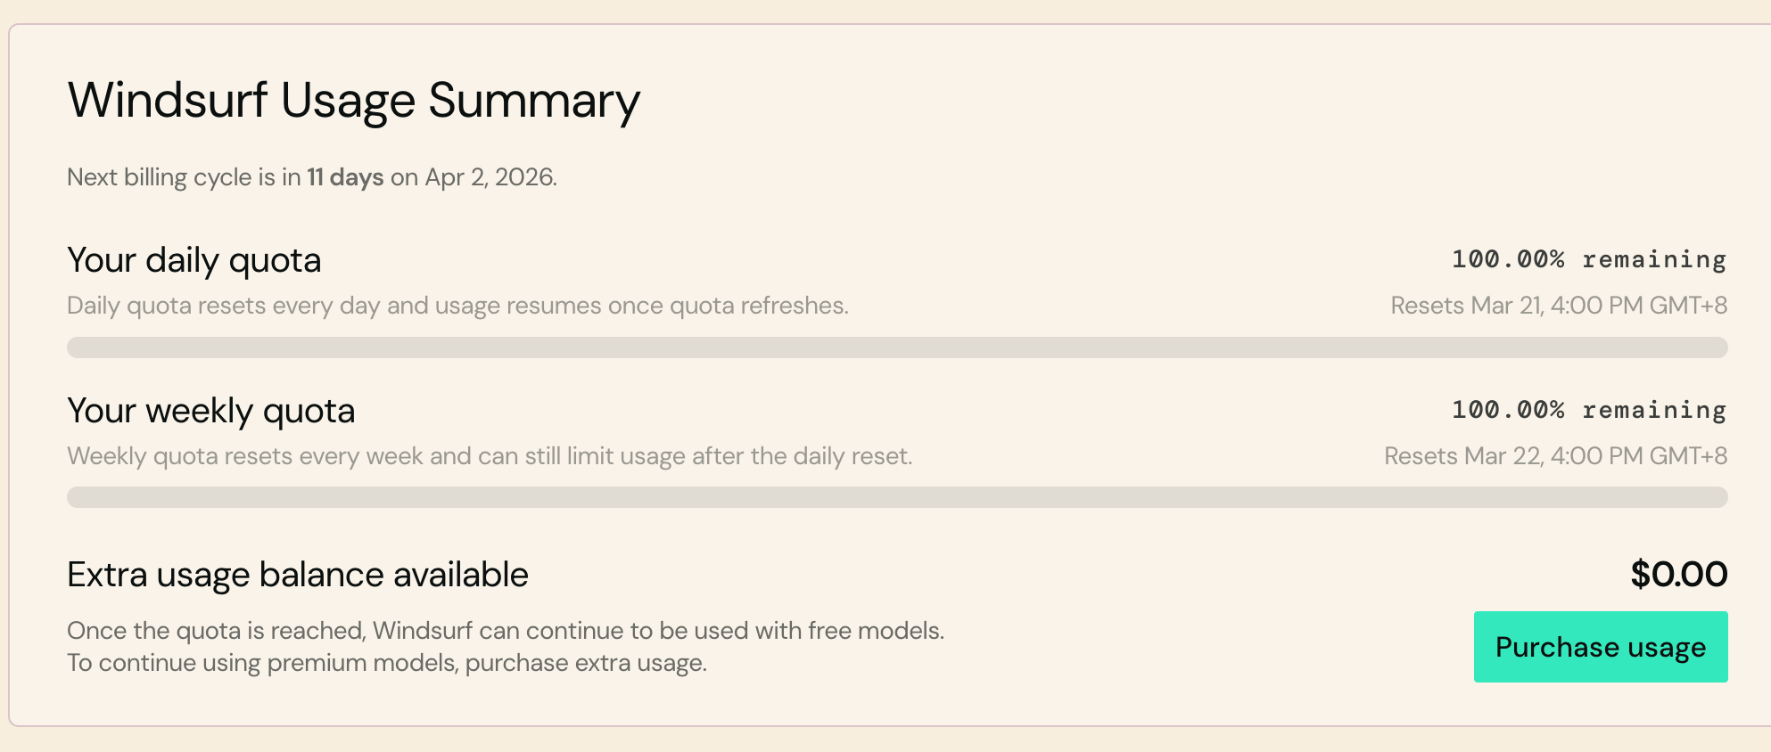Viewport: 1771px width, 752px height.
Task: Click the weekly quota resets description
Action: click(490, 456)
